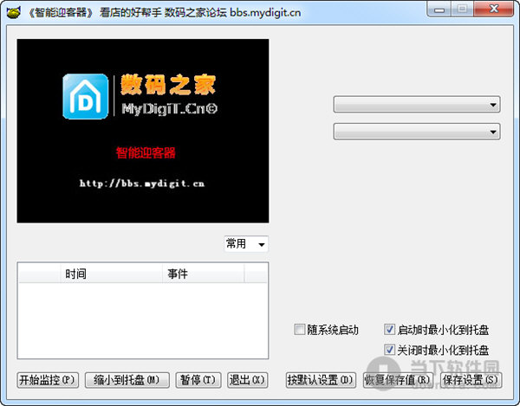This screenshot has height=406, width=520.
Task: Open the second empty combo box
Action: click(417, 132)
